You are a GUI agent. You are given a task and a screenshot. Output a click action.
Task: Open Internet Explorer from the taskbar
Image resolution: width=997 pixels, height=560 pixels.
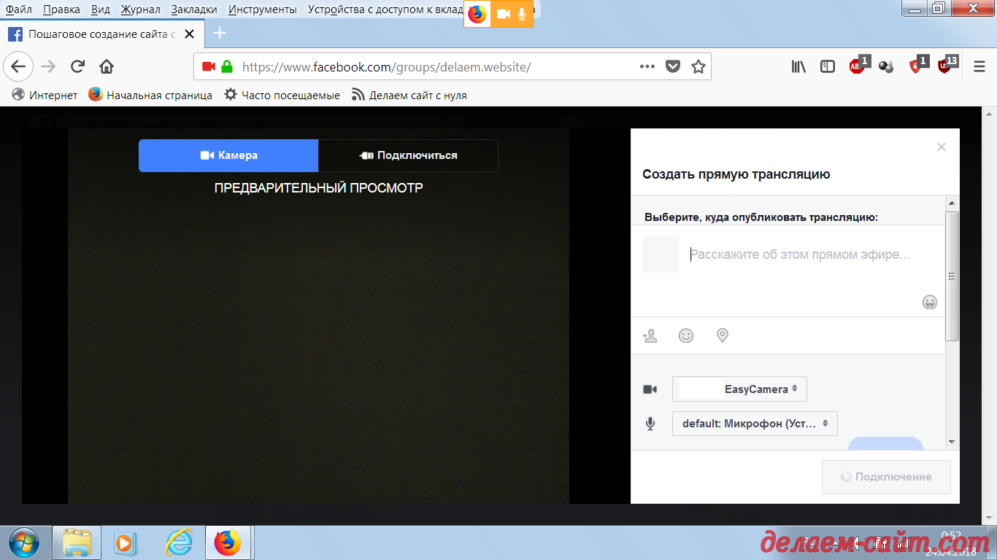pos(178,542)
